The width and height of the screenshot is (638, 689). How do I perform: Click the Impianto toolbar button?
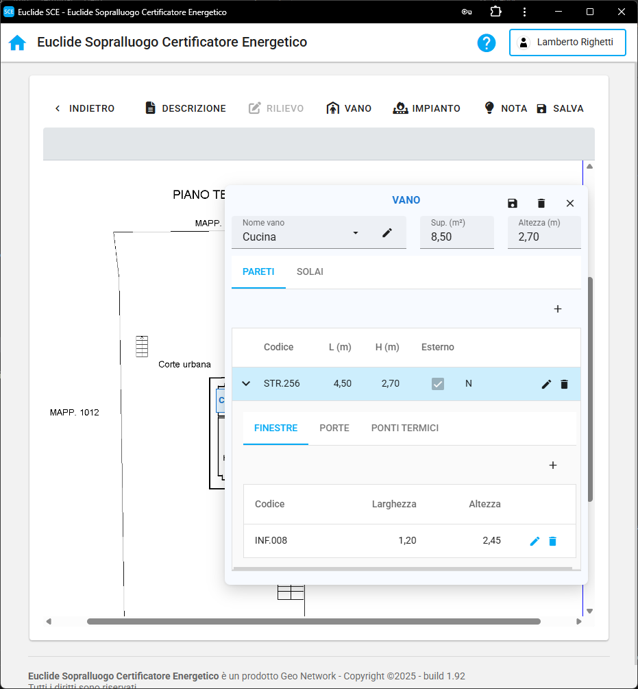click(x=427, y=108)
